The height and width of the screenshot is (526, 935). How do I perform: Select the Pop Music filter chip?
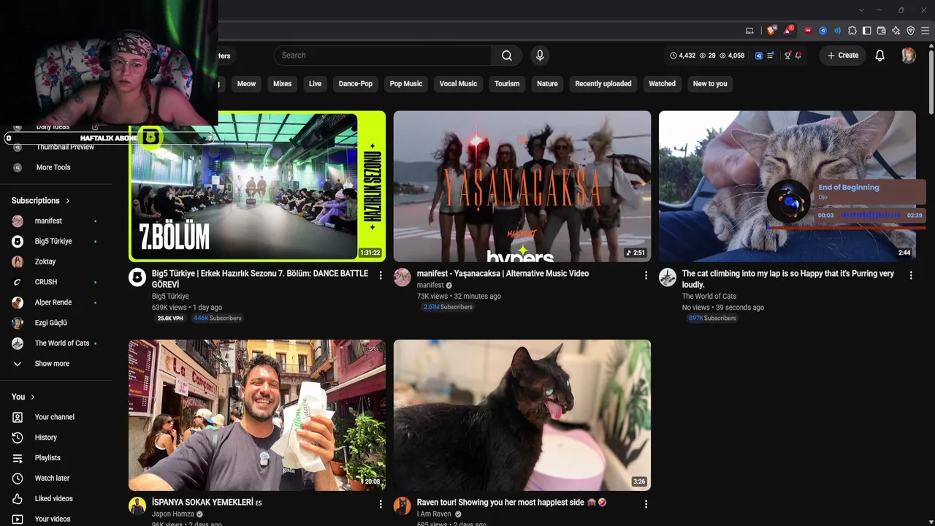(406, 84)
